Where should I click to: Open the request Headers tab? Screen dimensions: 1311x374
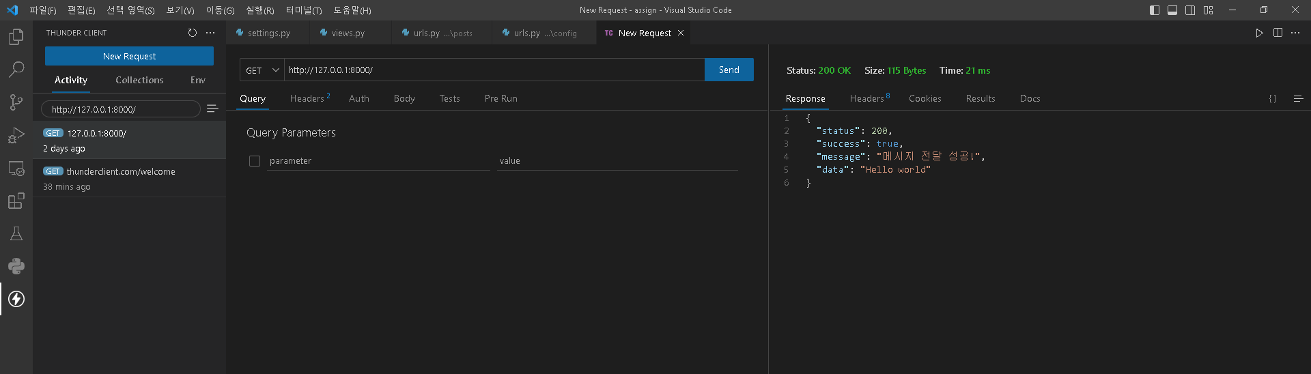click(310, 99)
